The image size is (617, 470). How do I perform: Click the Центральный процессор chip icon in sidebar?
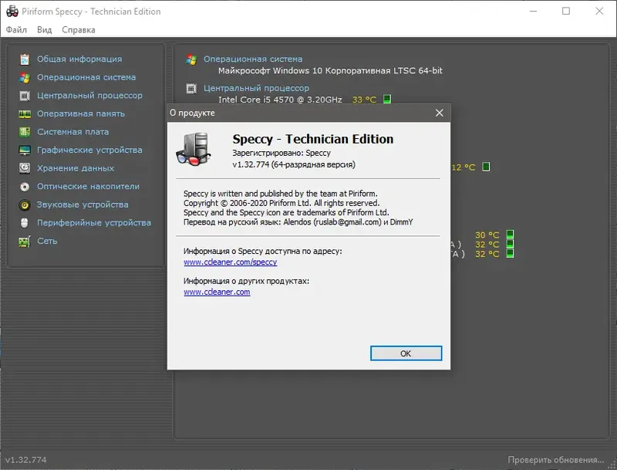pyautogui.click(x=25, y=96)
